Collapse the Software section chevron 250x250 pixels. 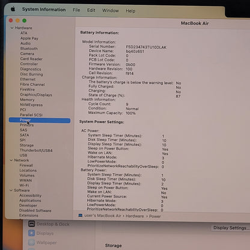11,191
